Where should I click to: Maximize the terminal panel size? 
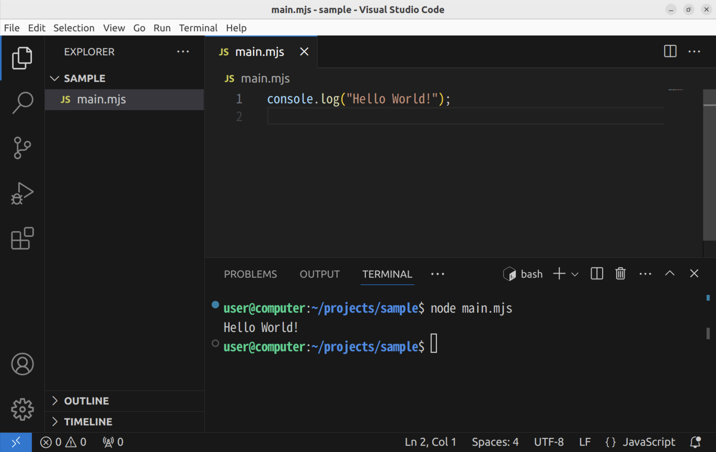click(669, 273)
